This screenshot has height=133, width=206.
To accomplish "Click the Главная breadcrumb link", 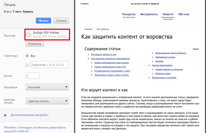I will (88, 29).
